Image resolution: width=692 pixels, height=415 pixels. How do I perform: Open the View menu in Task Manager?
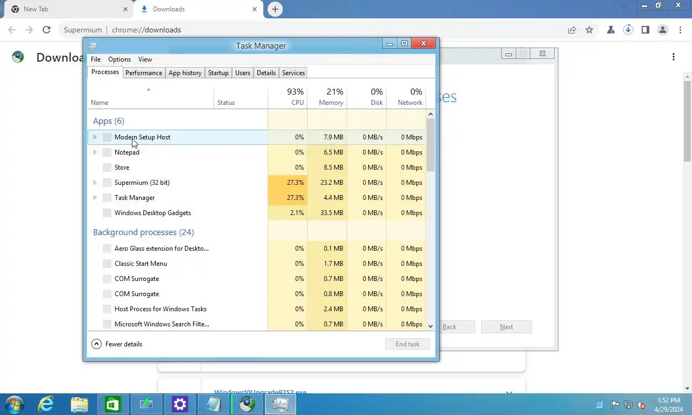(145, 59)
